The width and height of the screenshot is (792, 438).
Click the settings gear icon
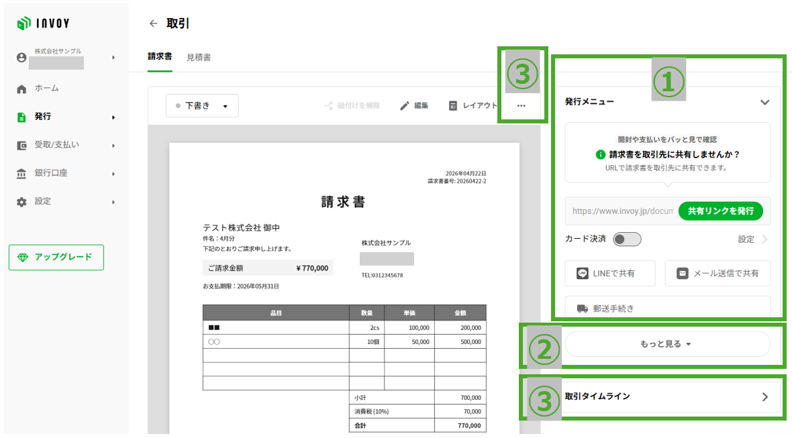tap(21, 202)
